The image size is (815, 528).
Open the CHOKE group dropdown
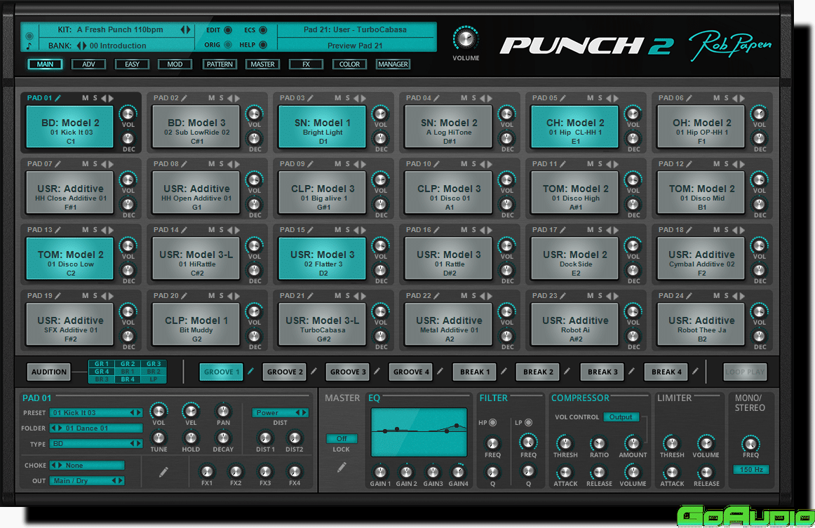pyautogui.click(x=87, y=465)
